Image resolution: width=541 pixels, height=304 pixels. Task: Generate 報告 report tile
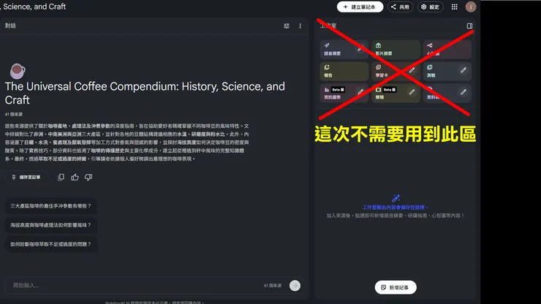(x=344, y=71)
